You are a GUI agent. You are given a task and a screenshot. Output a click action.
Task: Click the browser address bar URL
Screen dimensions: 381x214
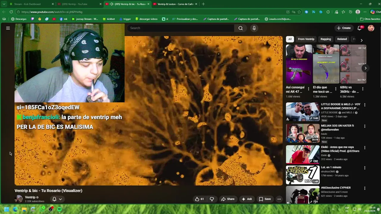52,12
